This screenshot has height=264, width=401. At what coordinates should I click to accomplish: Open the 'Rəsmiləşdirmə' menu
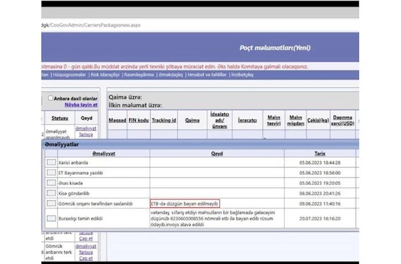click(139, 75)
